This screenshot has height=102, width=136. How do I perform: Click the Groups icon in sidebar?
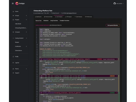(x=13, y=16)
